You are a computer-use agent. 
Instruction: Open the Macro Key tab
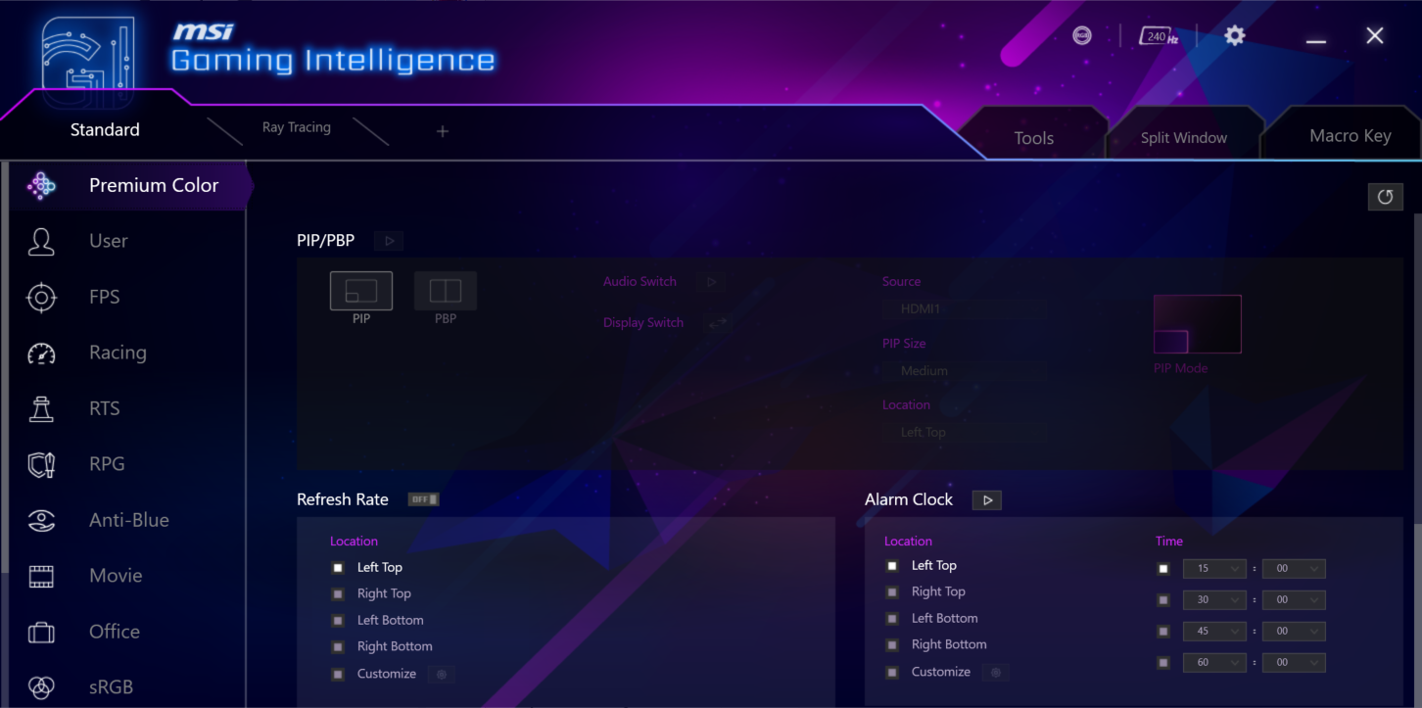coord(1351,136)
